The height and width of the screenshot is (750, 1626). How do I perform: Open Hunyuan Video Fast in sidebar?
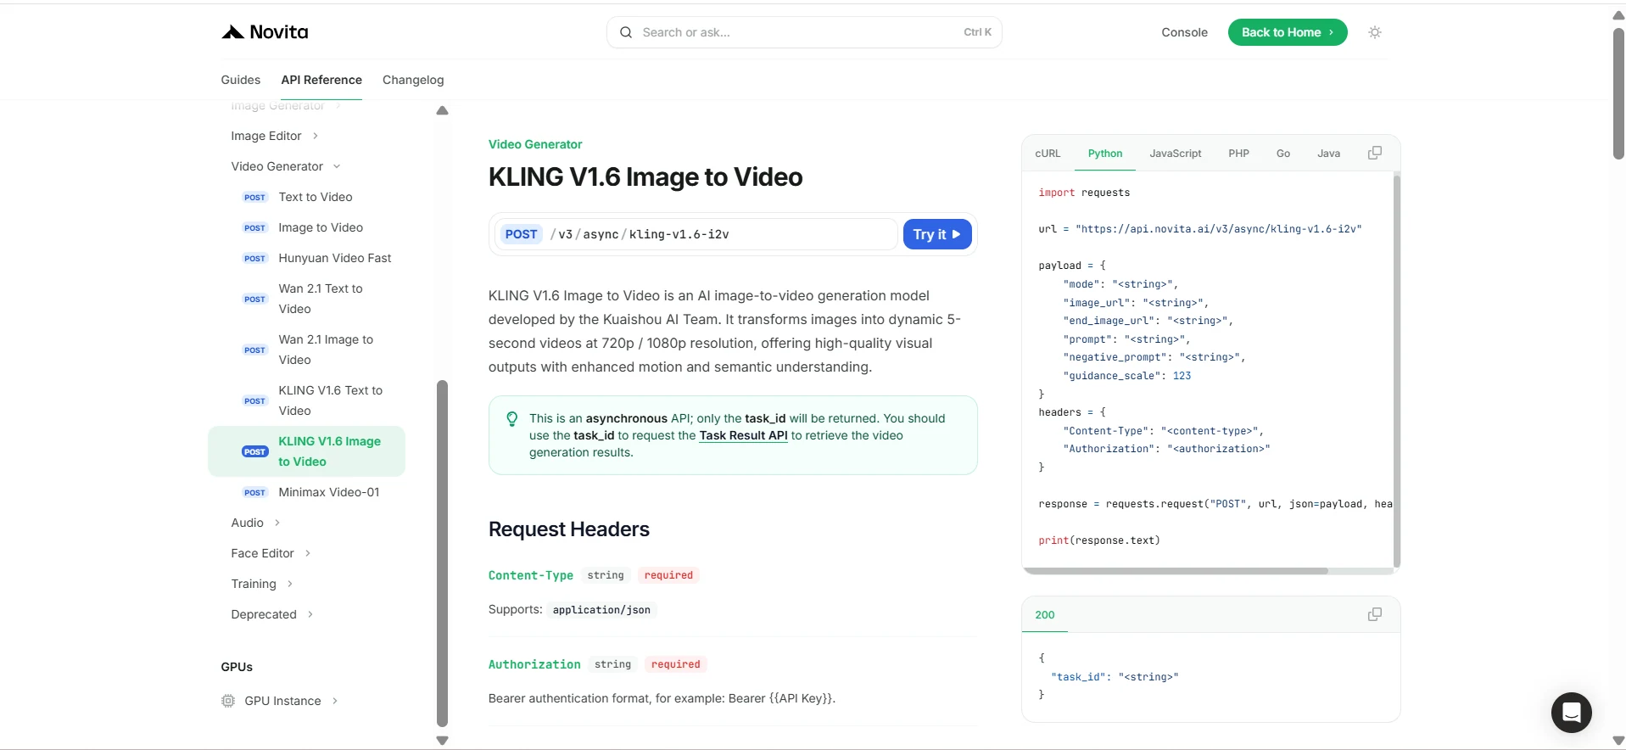[x=335, y=258]
